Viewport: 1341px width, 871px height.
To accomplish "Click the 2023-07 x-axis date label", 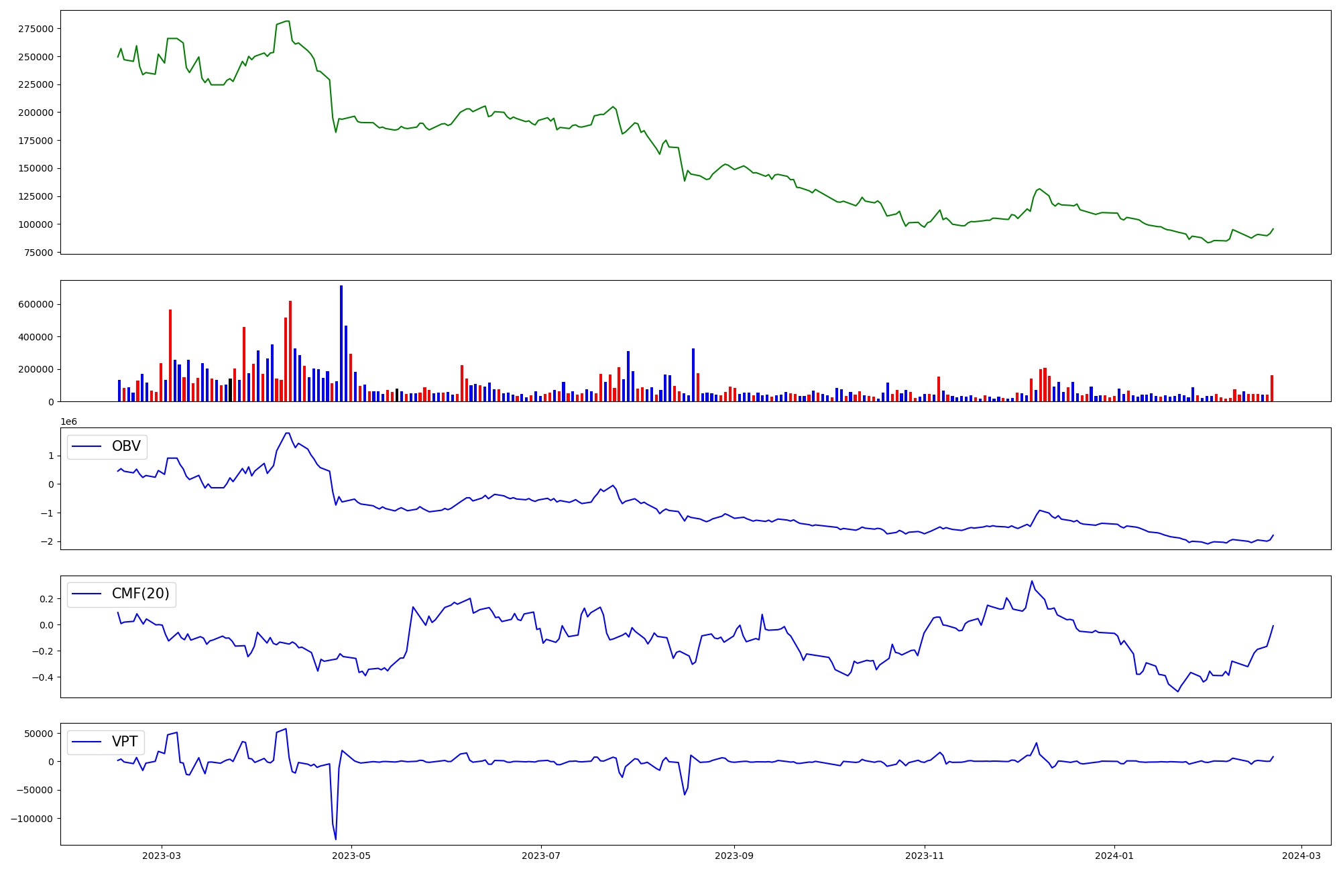I will (x=541, y=856).
